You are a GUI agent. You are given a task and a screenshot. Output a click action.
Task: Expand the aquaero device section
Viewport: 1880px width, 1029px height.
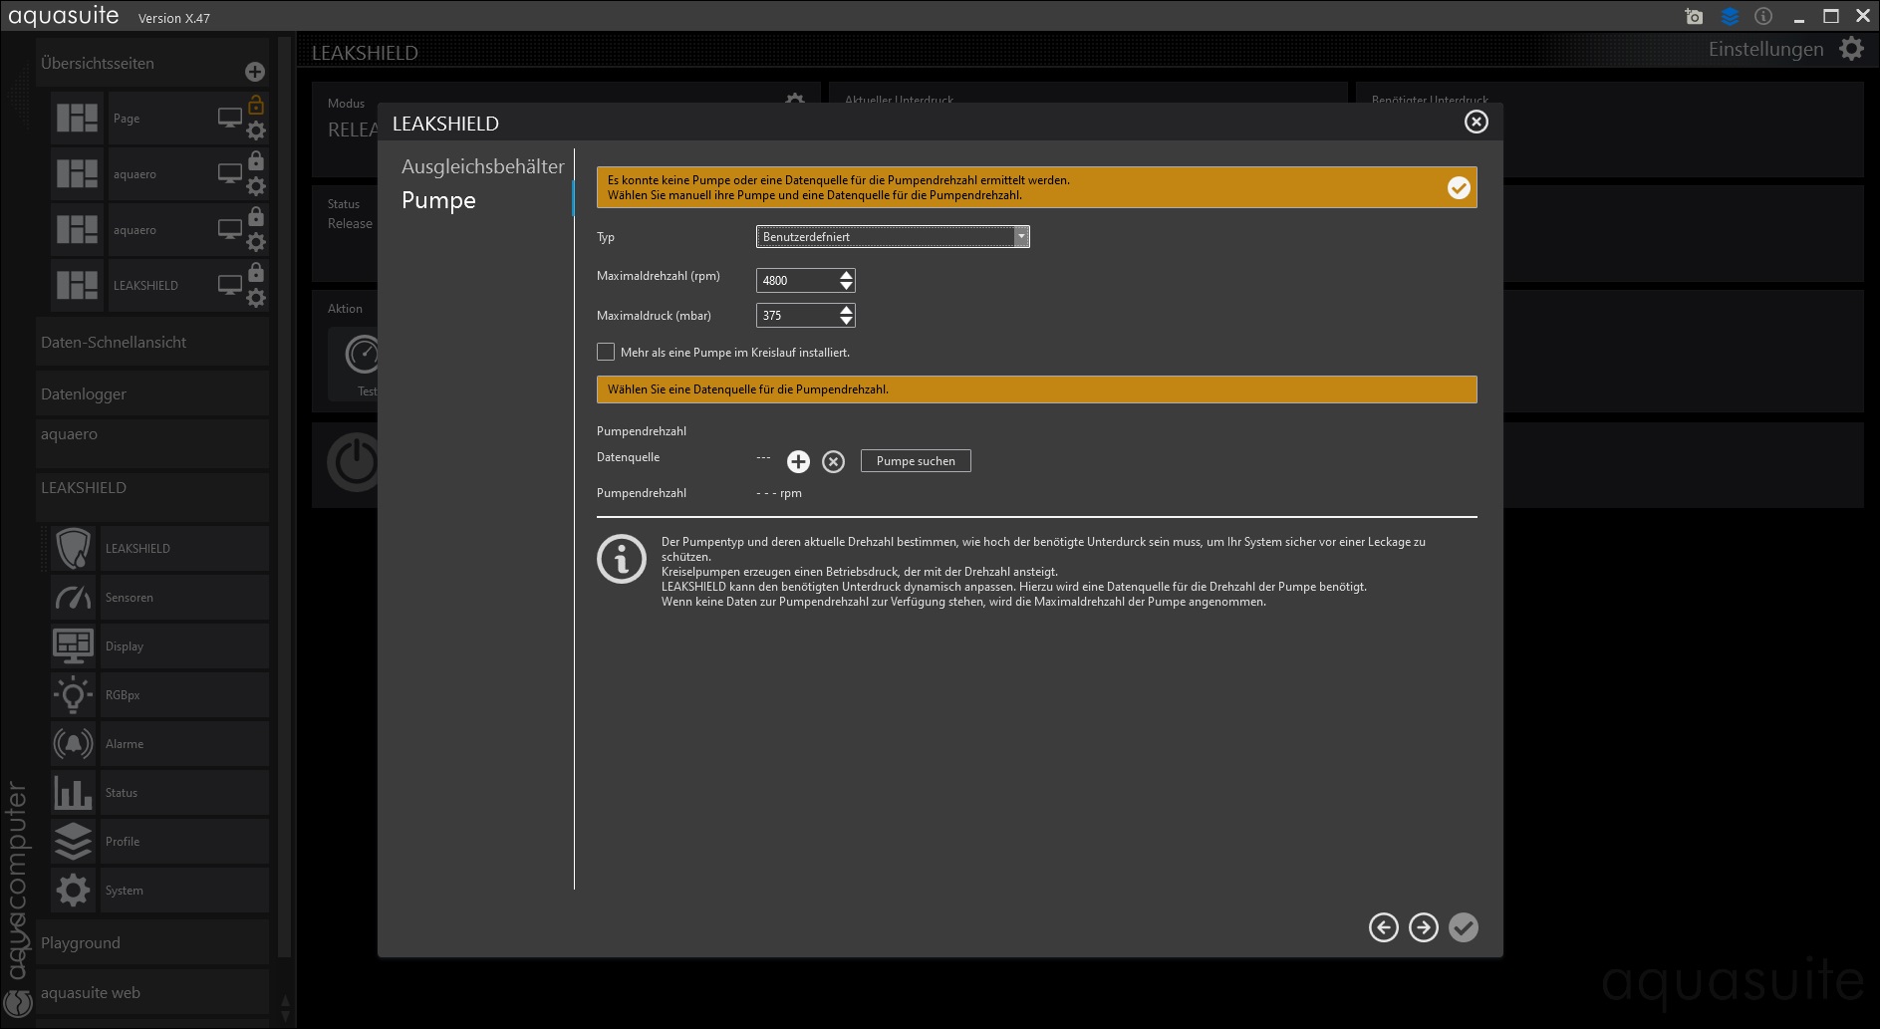point(152,443)
